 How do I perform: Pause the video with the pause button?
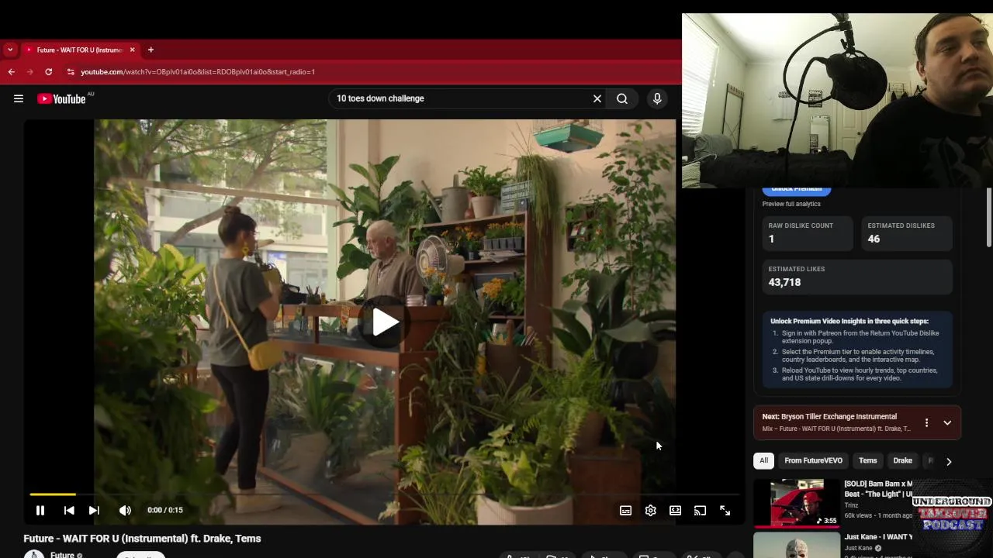coord(40,510)
